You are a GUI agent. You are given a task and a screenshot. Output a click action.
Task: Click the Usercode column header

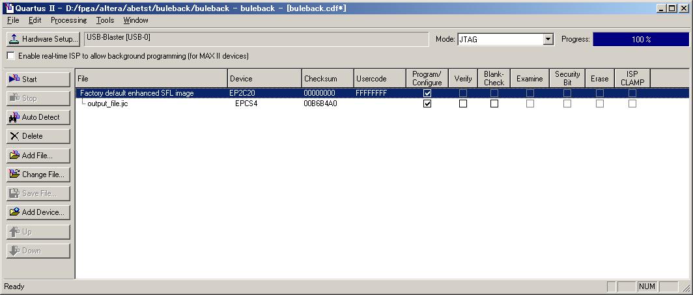(380, 79)
